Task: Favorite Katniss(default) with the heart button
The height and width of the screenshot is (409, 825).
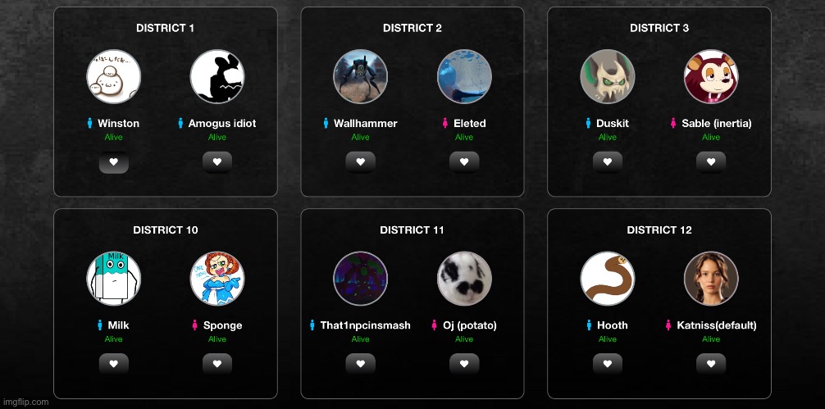Action: (x=711, y=364)
